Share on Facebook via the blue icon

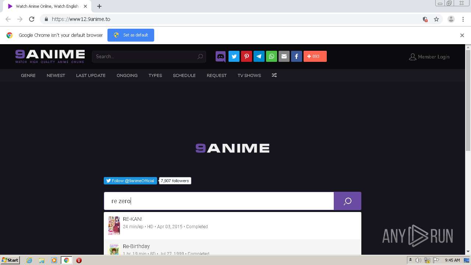click(297, 56)
